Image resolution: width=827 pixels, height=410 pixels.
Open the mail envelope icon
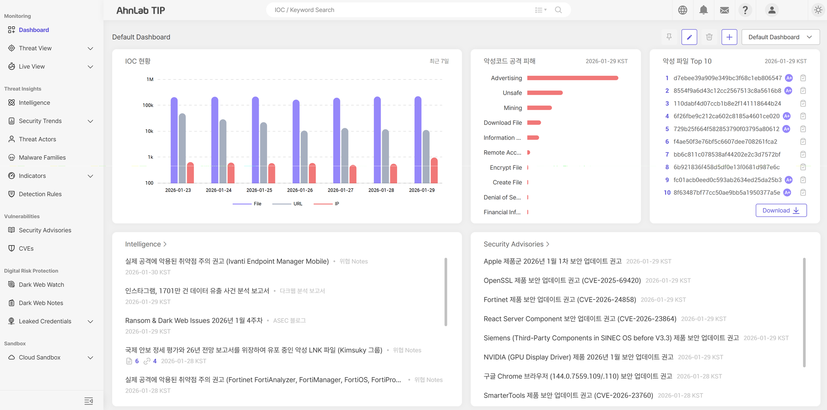(x=724, y=10)
